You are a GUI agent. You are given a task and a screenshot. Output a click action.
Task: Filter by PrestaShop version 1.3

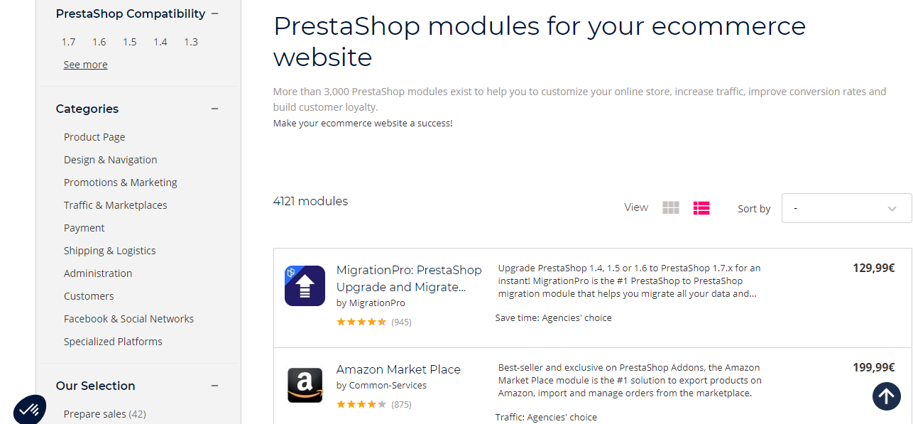coord(190,41)
